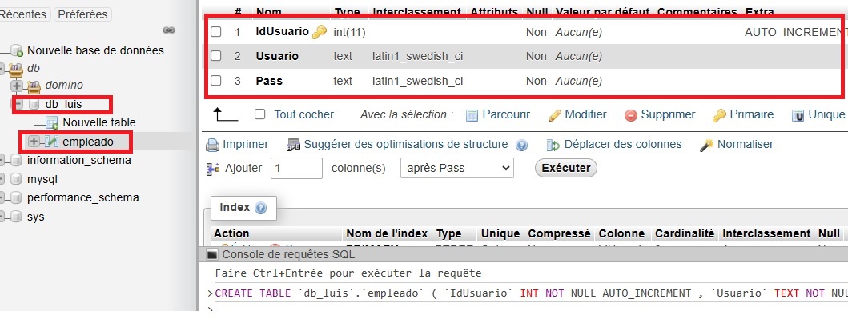
Task: Click the Nouvelle base de données item
Action: pos(95,50)
